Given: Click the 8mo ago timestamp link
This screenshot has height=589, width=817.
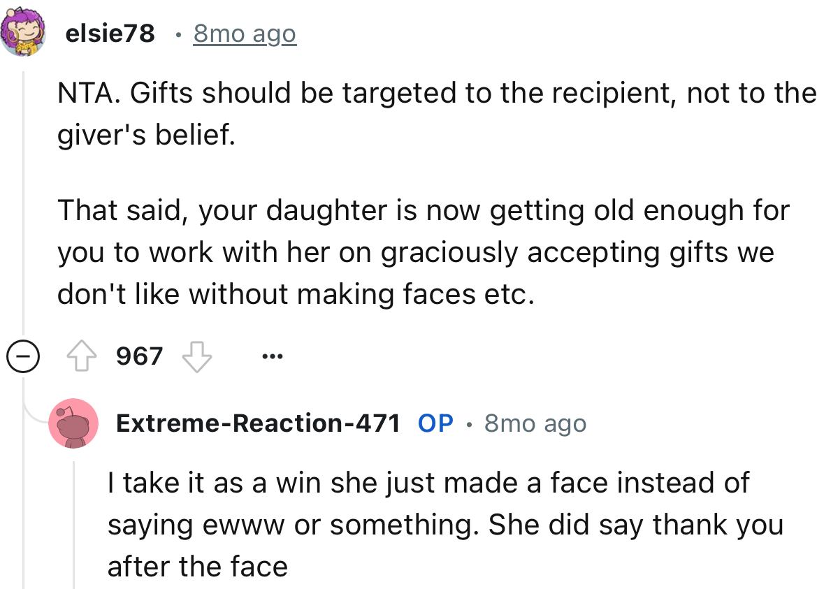Looking at the screenshot, I should coord(245,32).
